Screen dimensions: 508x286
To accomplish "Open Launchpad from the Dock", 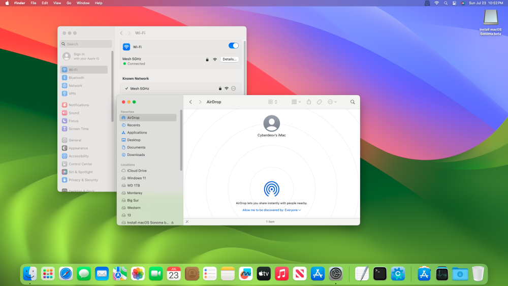I will [48, 274].
